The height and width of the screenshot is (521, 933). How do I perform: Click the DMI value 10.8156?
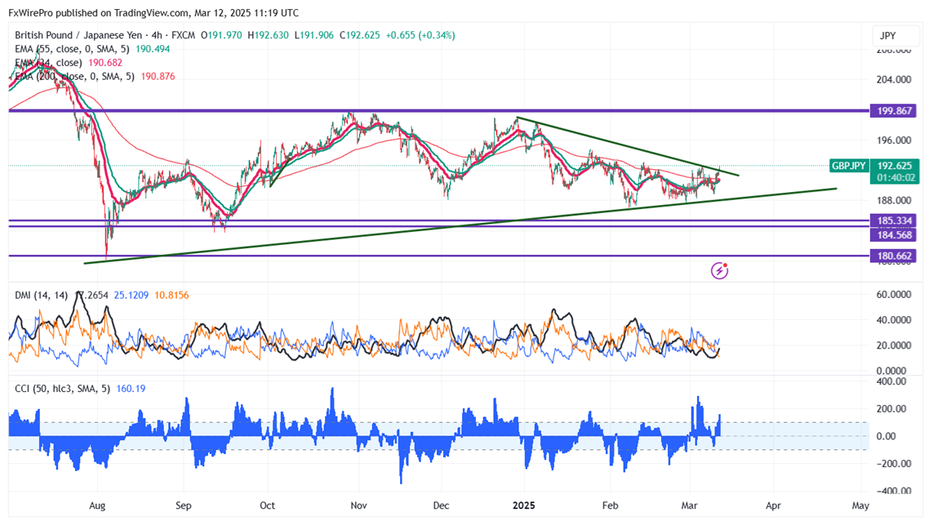[171, 295]
